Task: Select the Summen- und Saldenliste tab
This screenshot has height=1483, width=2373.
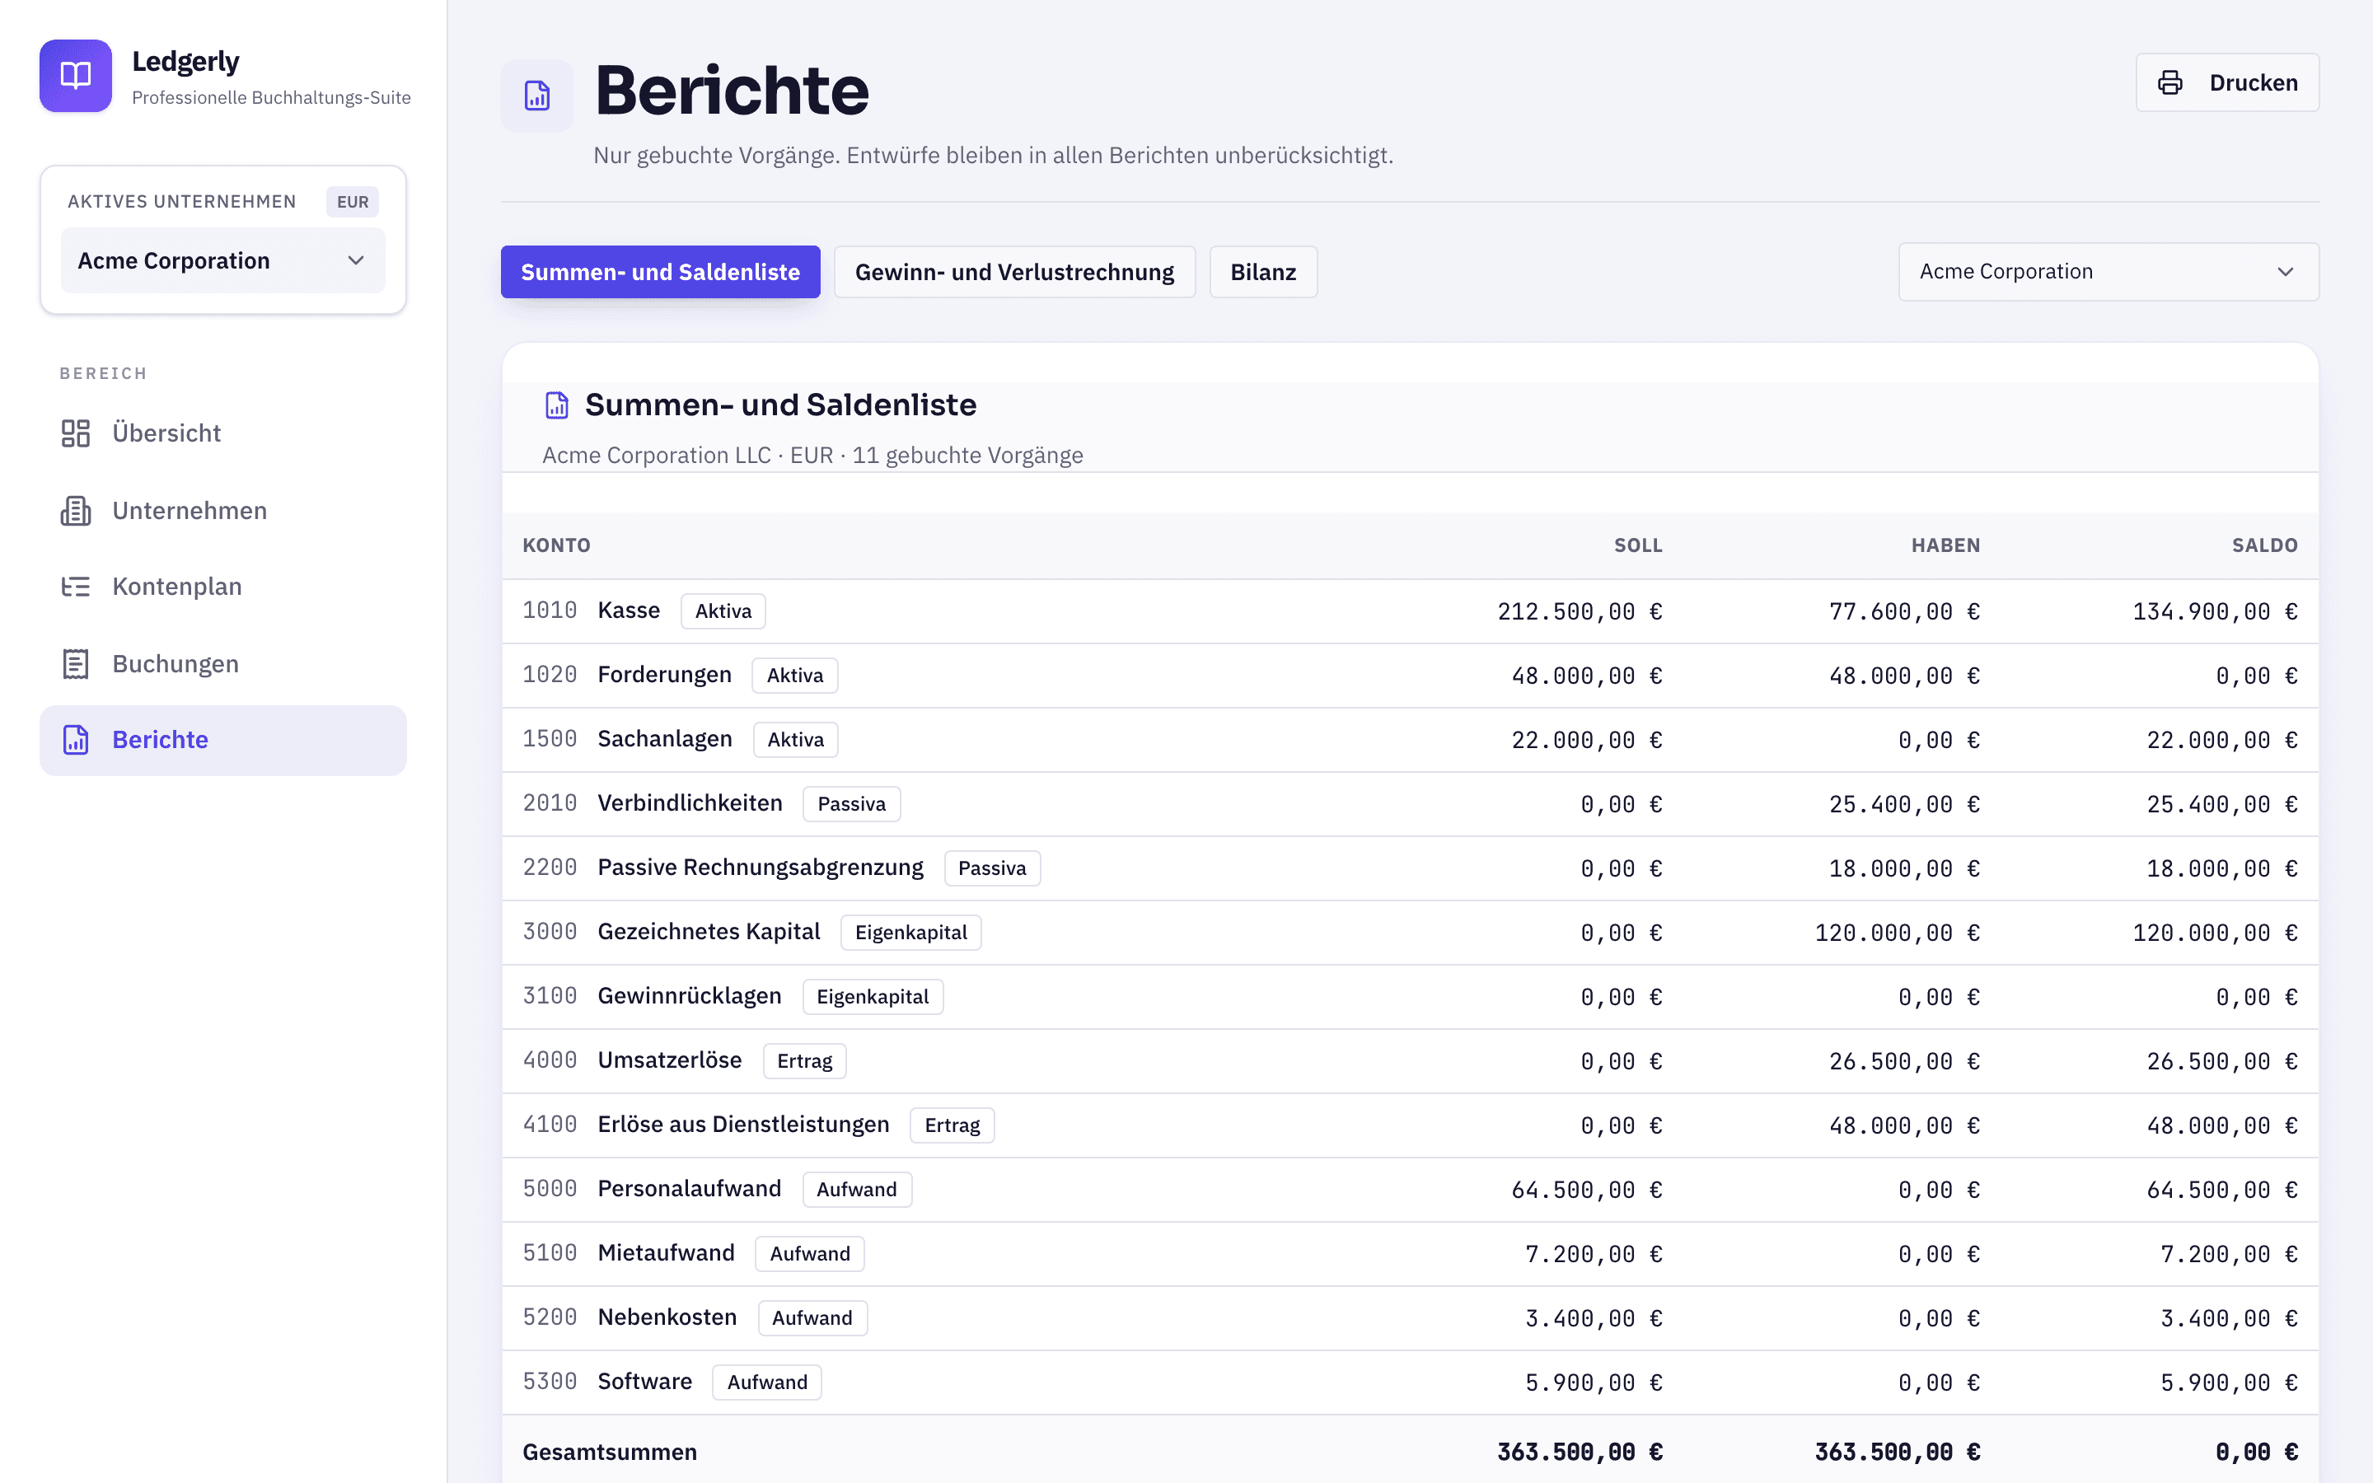Action: coord(660,272)
